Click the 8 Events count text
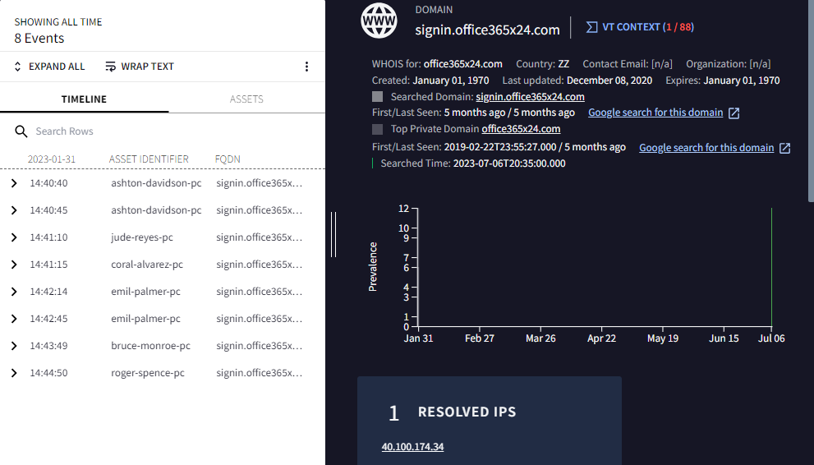The width and height of the screenshot is (814, 465). coord(39,39)
